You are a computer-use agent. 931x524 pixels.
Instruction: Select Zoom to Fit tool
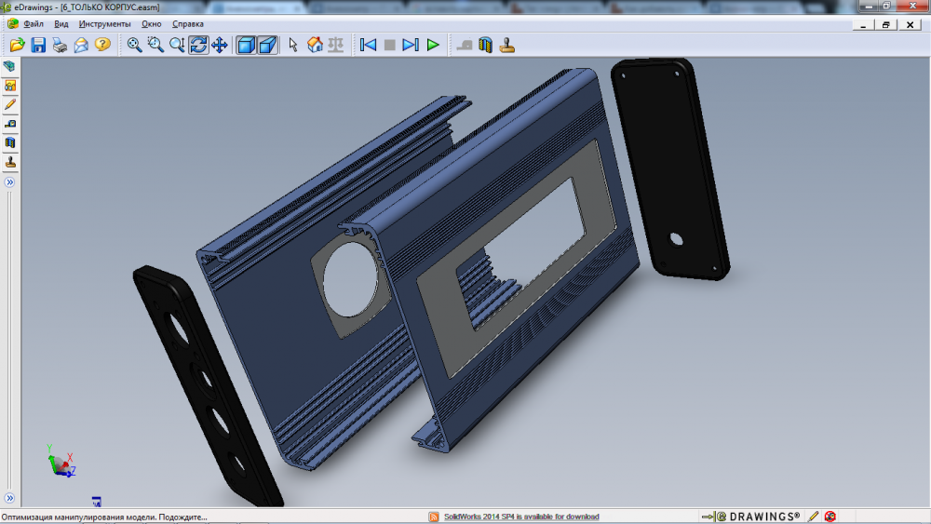click(135, 45)
